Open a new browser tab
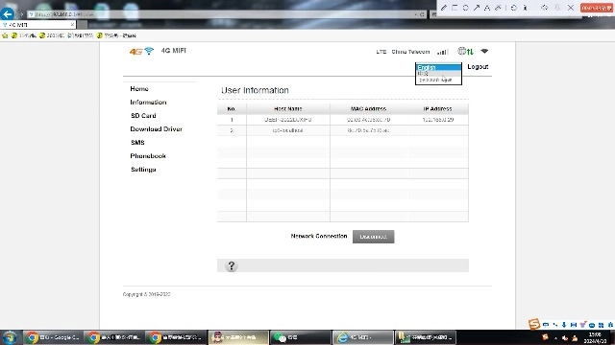The height and width of the screenshot is (345, 615). (x=82, y=25)
